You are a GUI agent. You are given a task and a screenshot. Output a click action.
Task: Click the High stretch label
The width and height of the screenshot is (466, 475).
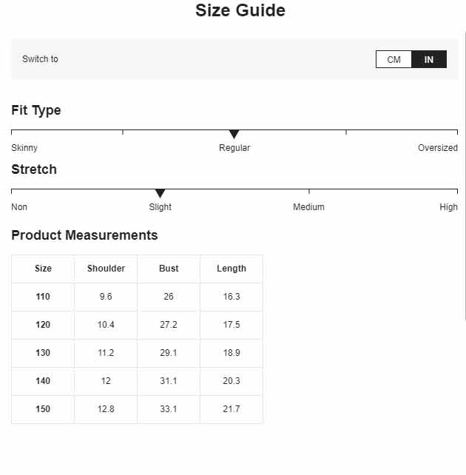[448, 207]
